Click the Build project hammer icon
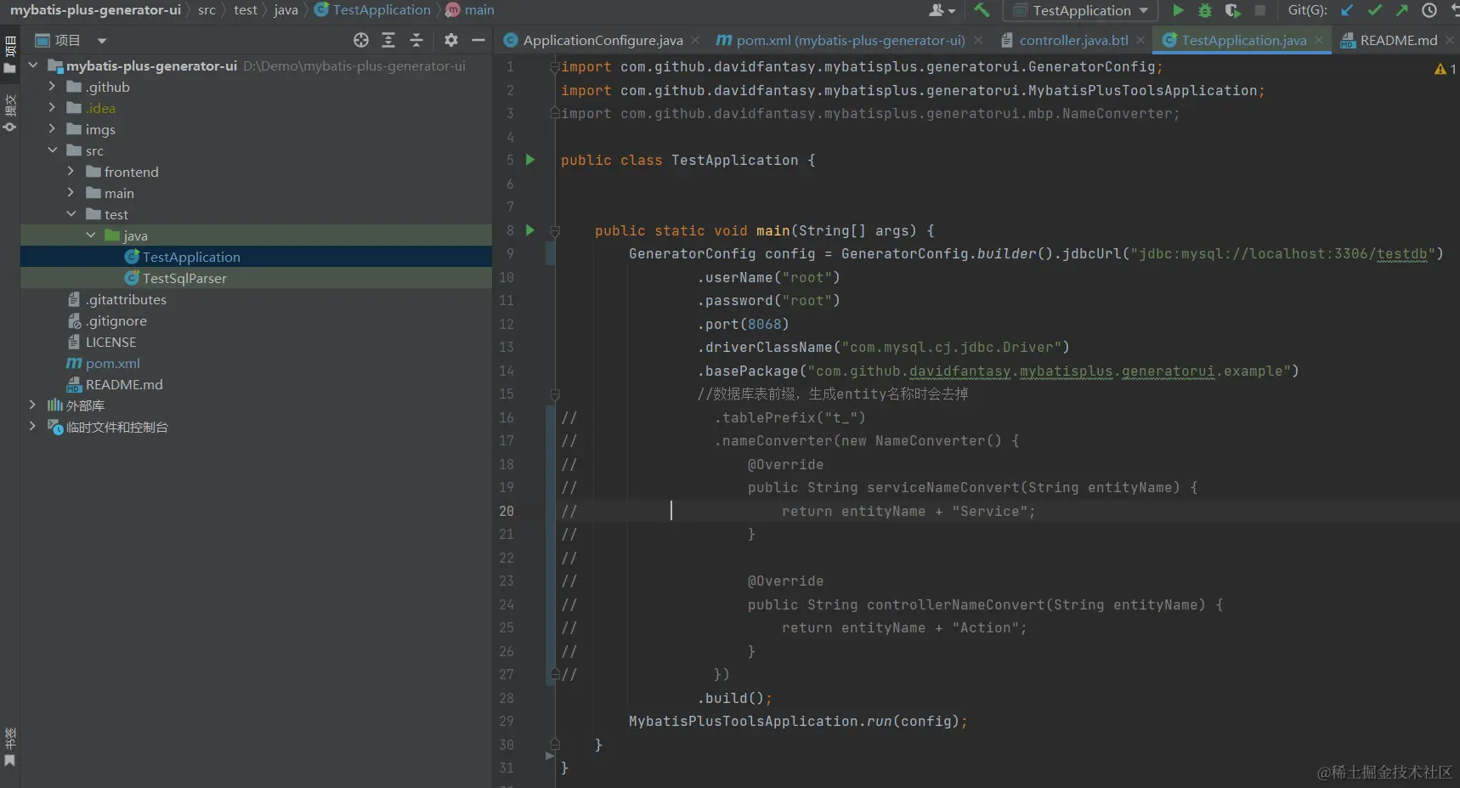This screenshot has width=1460, height=788. click(x=982, y=10)
